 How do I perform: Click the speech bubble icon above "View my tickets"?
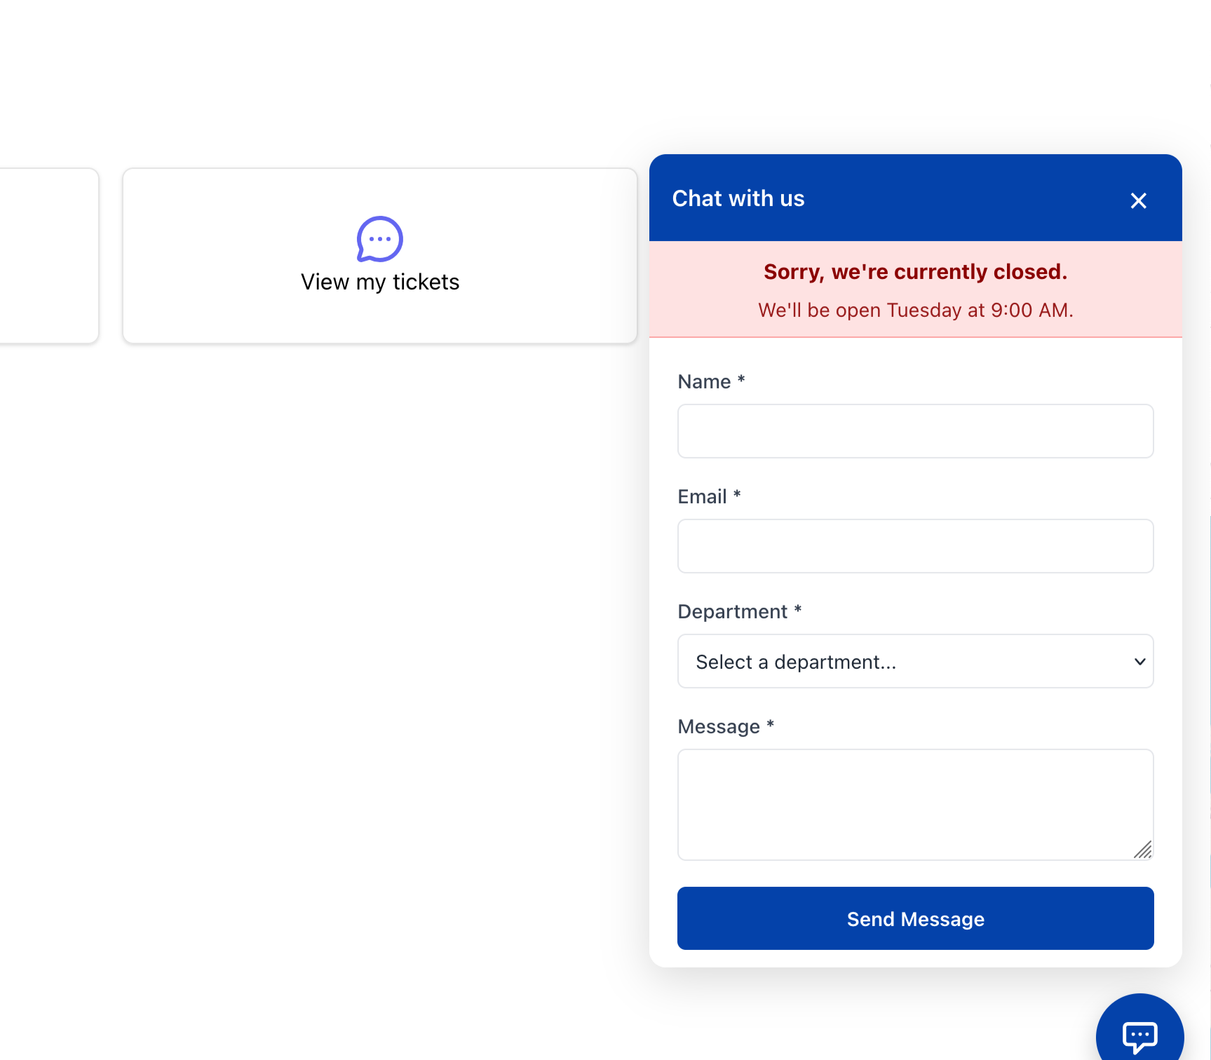[x=379, y=240]
